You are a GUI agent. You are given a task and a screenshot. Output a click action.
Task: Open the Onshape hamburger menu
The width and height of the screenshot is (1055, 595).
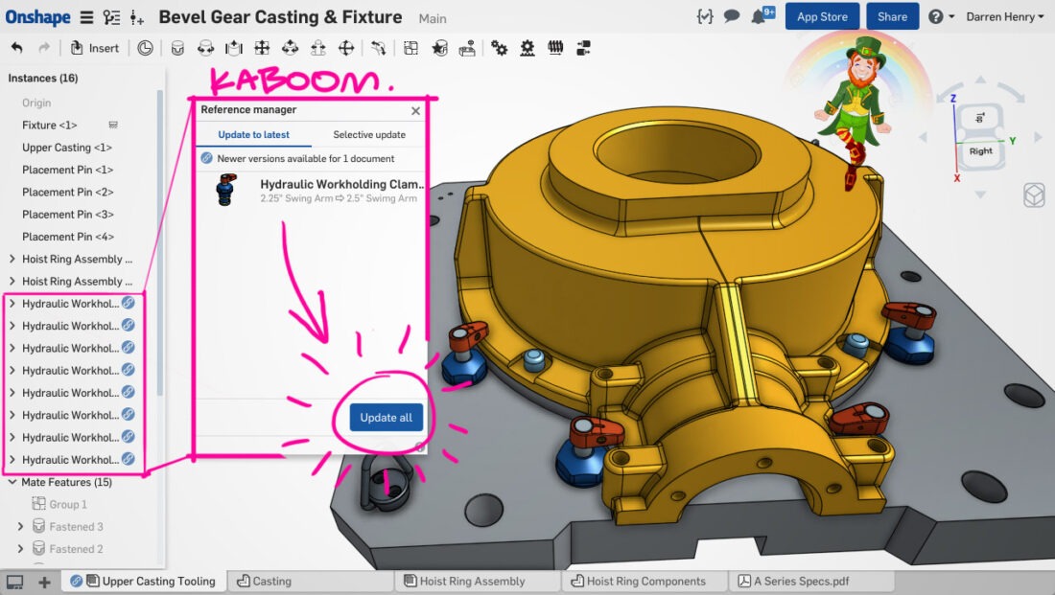(86, 17)
